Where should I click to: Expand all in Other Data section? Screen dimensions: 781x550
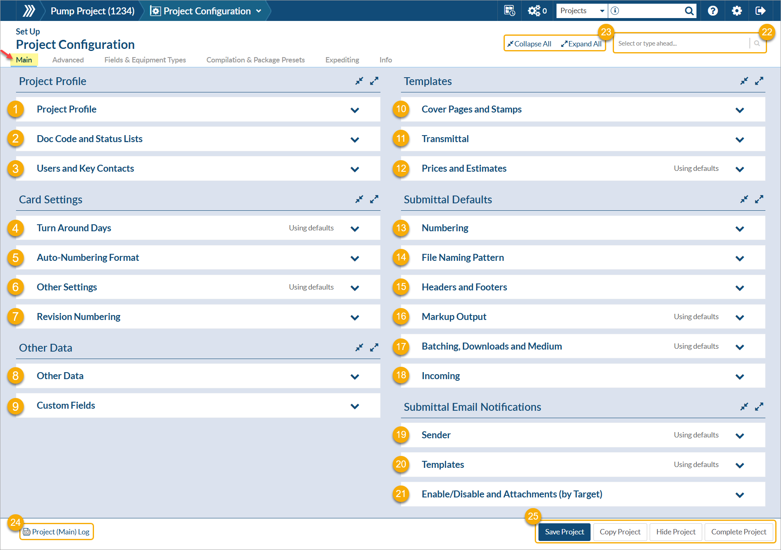point(374,347)
